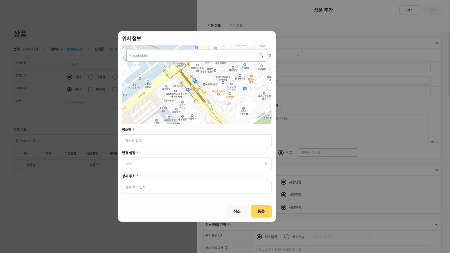Tick the header checkbox beside 상품명
Screen dimensions: 450x253
pyautogui.click(x=19, y=166)
